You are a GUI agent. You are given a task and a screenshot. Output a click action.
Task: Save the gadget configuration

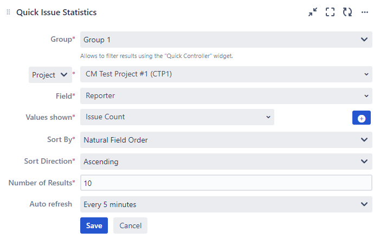pos(94,225)
